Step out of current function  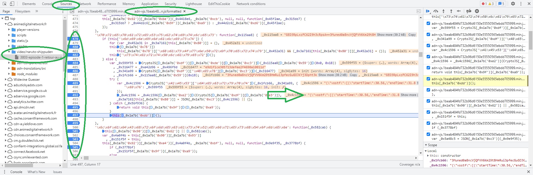point(451,11)
